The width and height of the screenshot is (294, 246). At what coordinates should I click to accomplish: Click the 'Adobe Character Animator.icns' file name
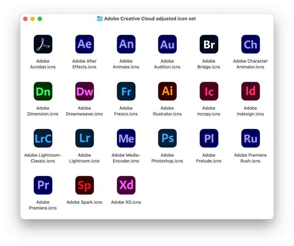click(250, 64)
